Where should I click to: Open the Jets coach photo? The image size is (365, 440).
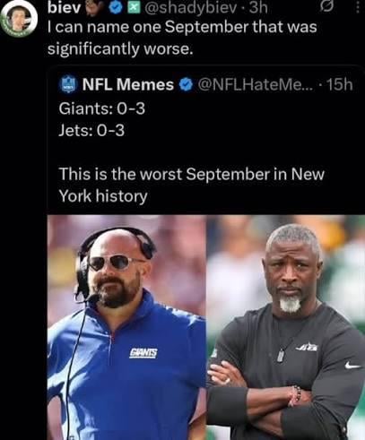pos(286,327)
